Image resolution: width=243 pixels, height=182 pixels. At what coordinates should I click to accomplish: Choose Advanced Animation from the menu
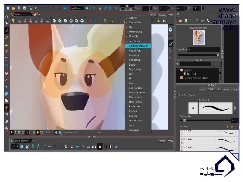pos(138,46)
